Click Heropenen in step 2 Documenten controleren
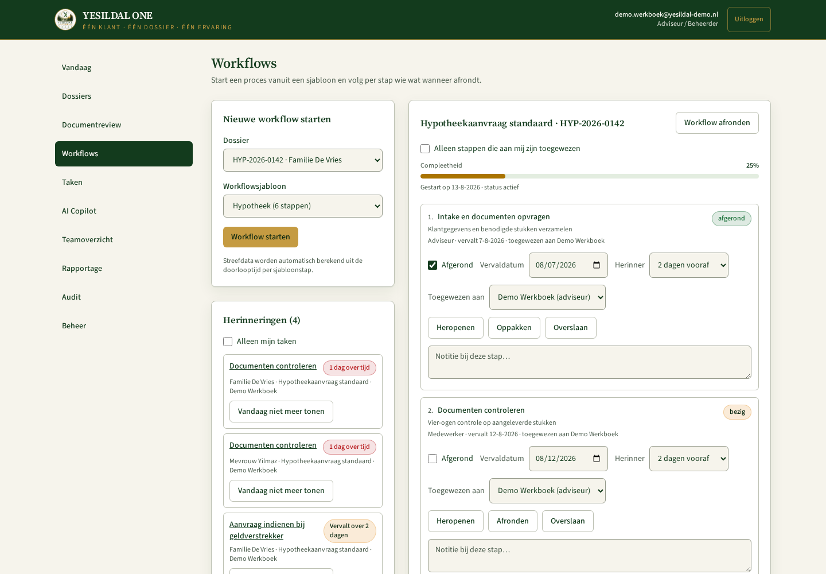 (x=455, y=521)
